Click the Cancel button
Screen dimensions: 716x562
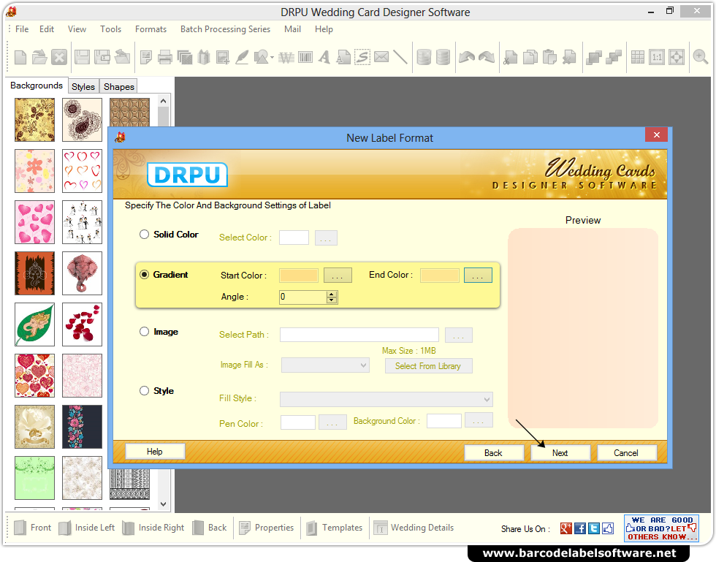point(626,453)
